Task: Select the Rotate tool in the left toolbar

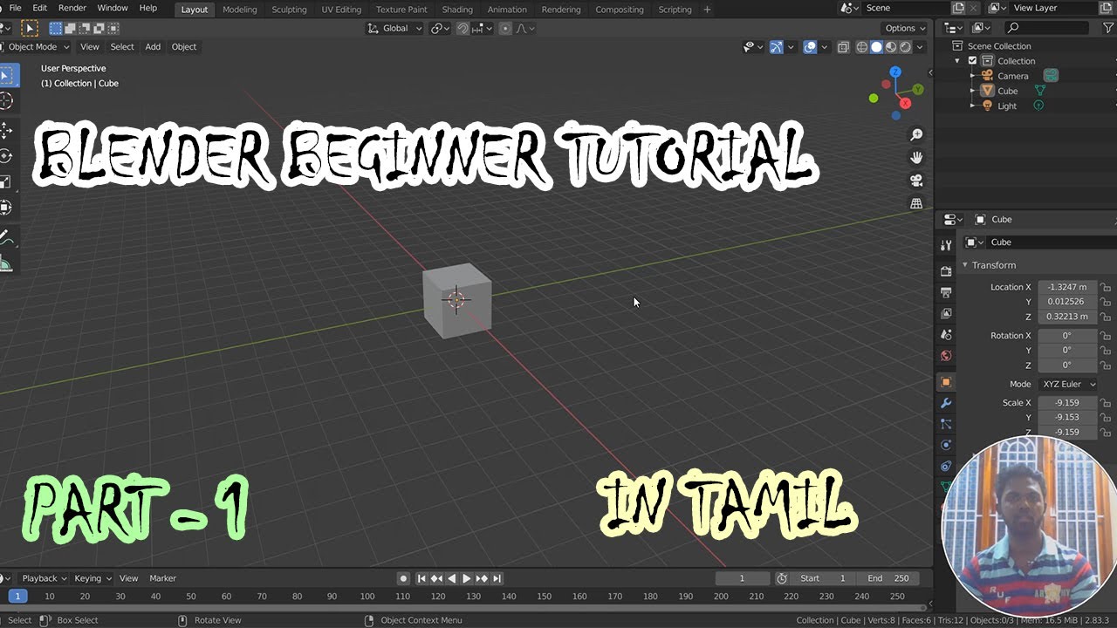Action: (6, 156)
